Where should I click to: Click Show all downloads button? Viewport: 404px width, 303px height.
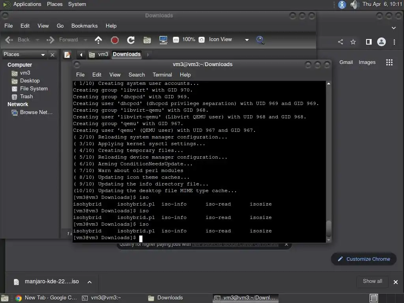(x=372, y=281)
